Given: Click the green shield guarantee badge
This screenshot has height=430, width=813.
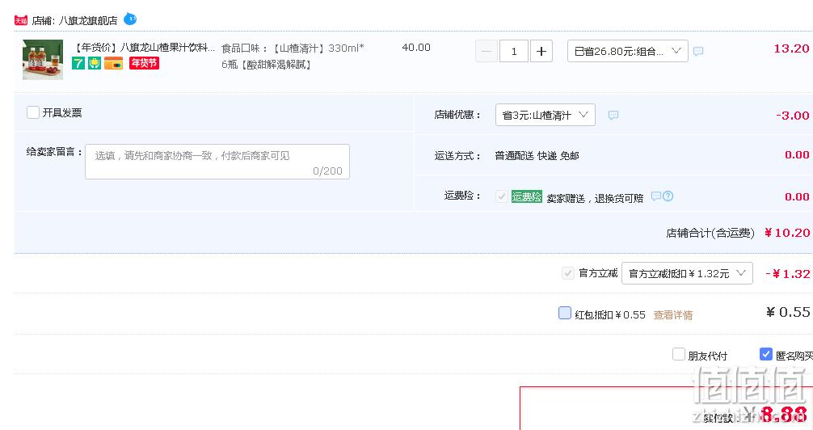Looking at the screenshot, I should [x=95, y=63].
